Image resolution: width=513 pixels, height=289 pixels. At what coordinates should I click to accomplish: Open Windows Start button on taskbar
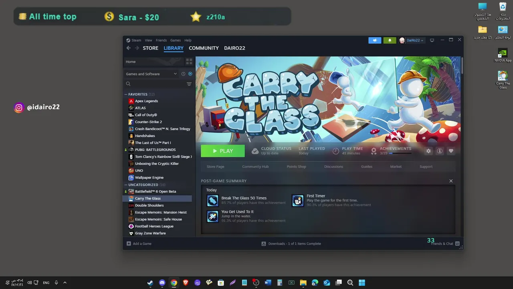coord(362,283)
